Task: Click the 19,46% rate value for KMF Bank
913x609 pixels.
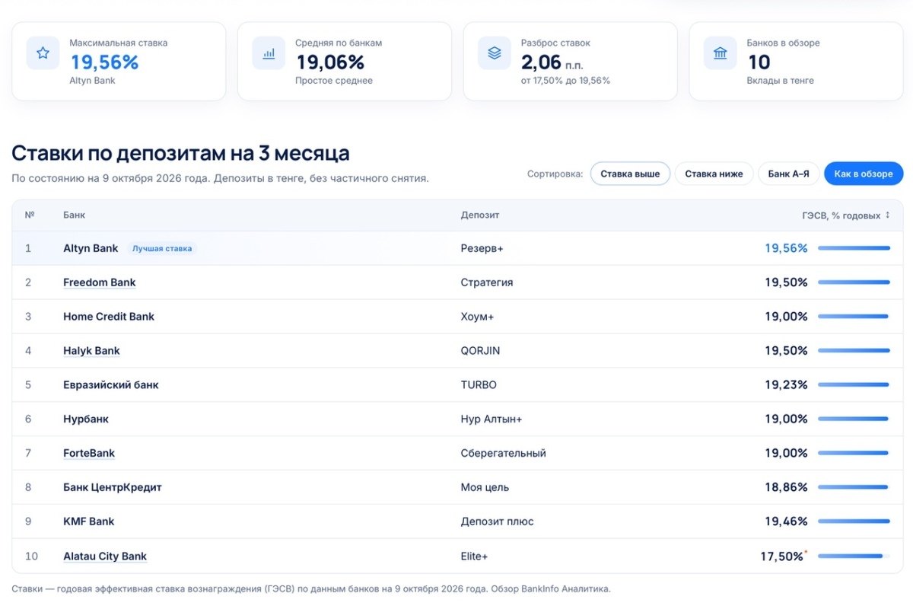Action: click(x=786, y=521)
